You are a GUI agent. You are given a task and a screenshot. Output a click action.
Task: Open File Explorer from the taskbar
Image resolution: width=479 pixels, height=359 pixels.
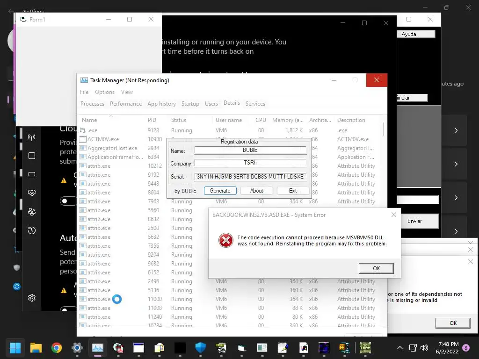tap(36, 348)
